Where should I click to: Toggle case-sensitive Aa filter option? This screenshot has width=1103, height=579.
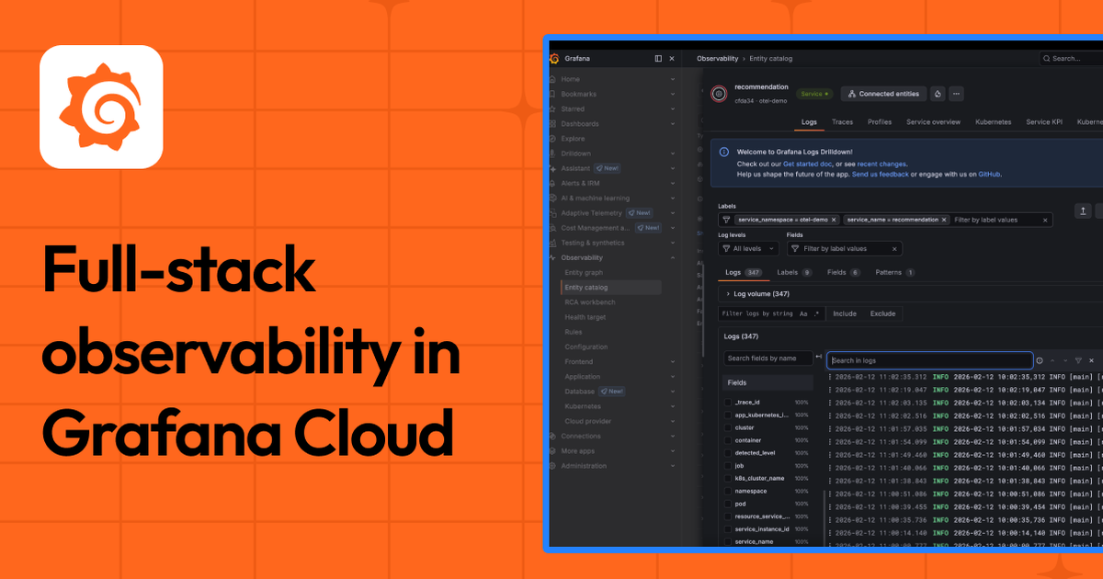802,313
